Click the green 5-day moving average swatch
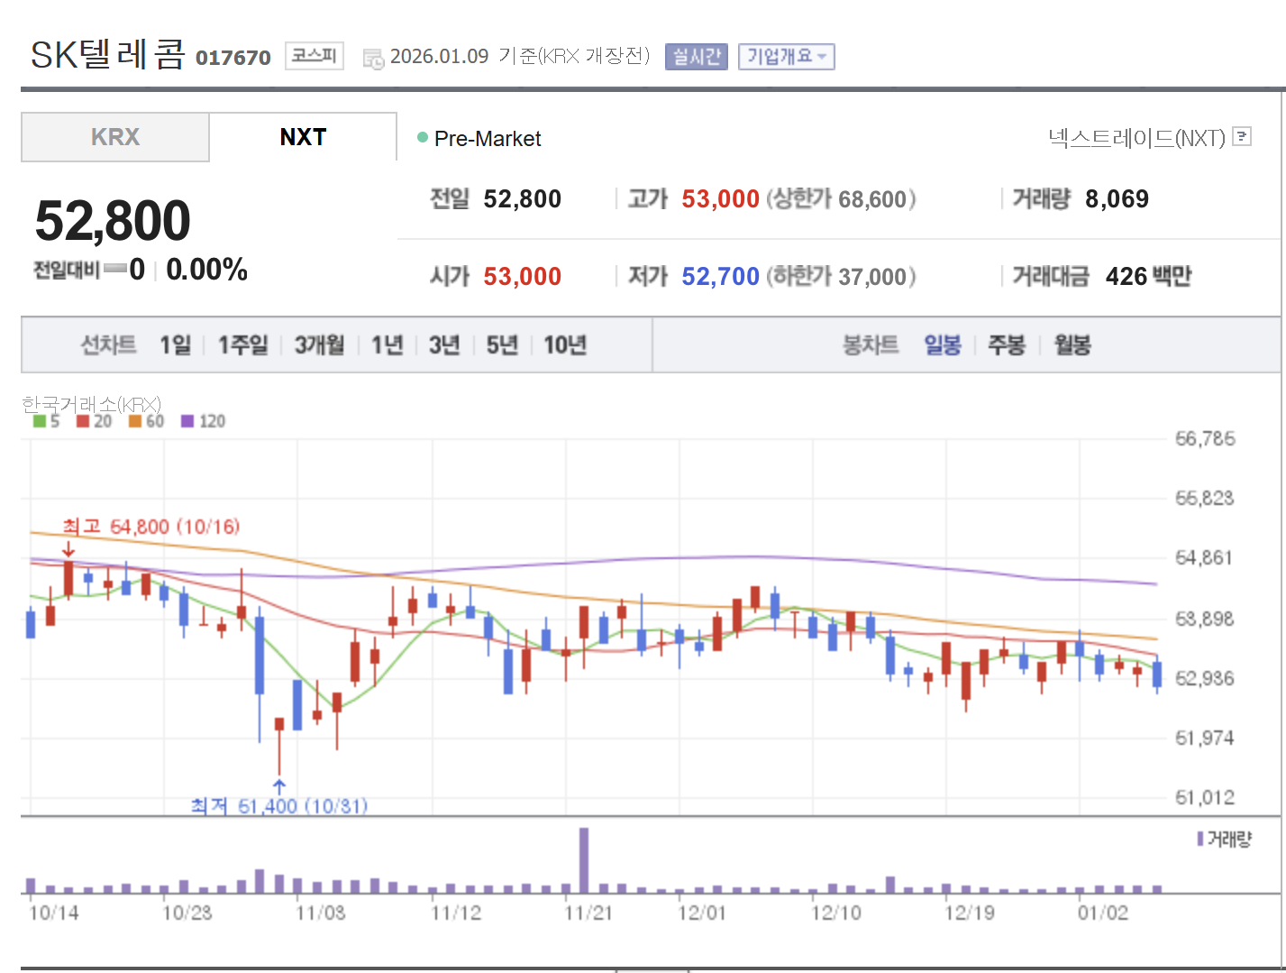1286x973 pixels. click(x=40, y=421)
